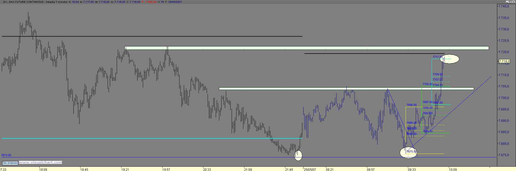
Task: Click the 7674.00 horizontal level label
Action: click(x=6, y=155)
